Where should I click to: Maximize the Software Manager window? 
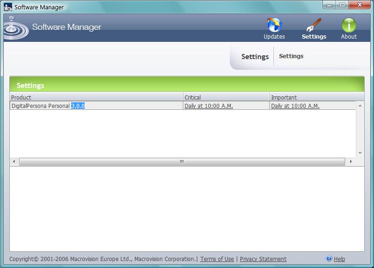click(342, 5)
